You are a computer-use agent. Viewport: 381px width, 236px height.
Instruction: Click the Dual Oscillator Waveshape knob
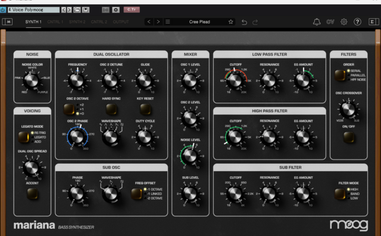(111, 136)
